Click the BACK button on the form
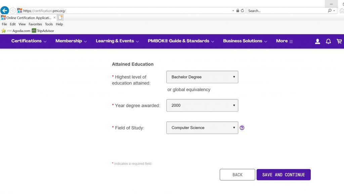Screen dimensions: 344x194 [237, 174]
